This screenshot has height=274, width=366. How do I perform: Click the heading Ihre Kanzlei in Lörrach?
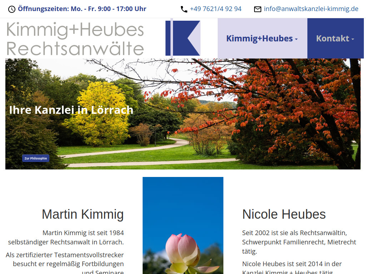[x=71, y=110]
